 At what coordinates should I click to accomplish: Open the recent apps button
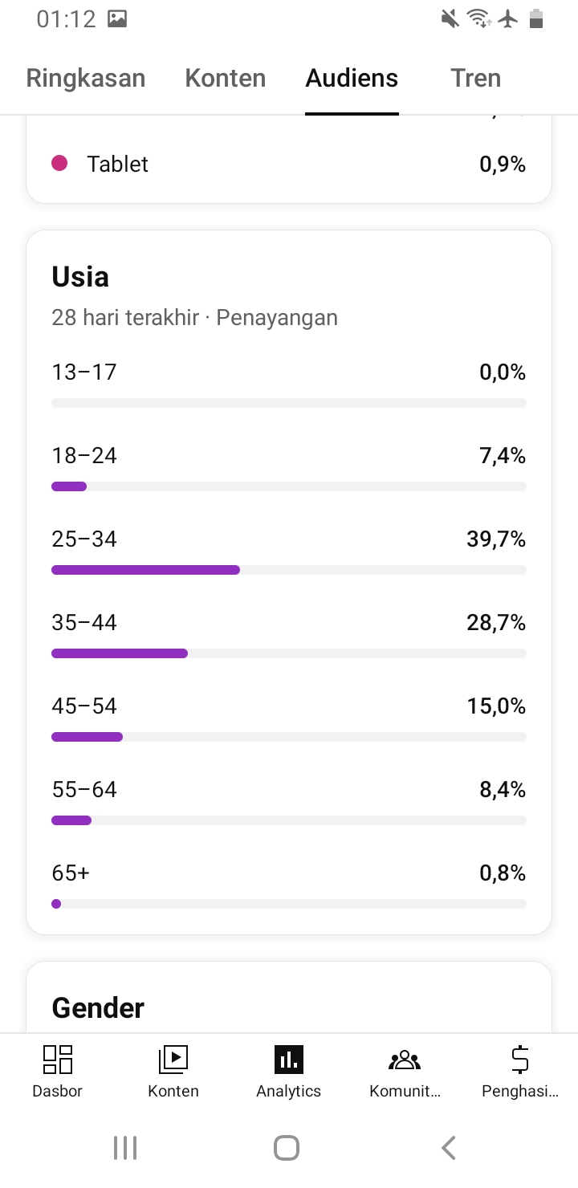point(125,1148)
